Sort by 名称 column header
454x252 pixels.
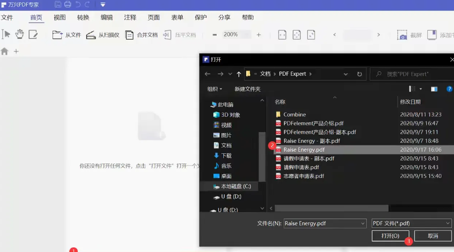click(280, 102)
